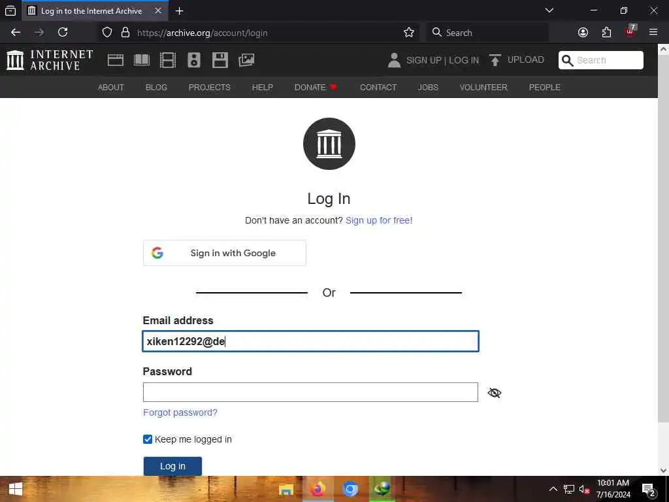Click the LOG IN link in the header
Screen dimensions: 669x502
coord(464,60)
